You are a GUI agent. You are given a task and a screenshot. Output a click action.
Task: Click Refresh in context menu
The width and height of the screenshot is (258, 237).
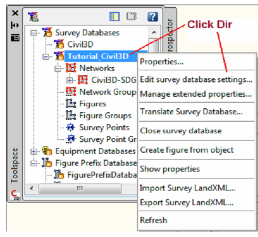click(x=196, y=221)
